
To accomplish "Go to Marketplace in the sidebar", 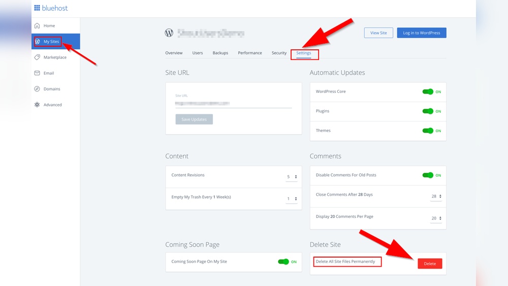I will 56,57.
